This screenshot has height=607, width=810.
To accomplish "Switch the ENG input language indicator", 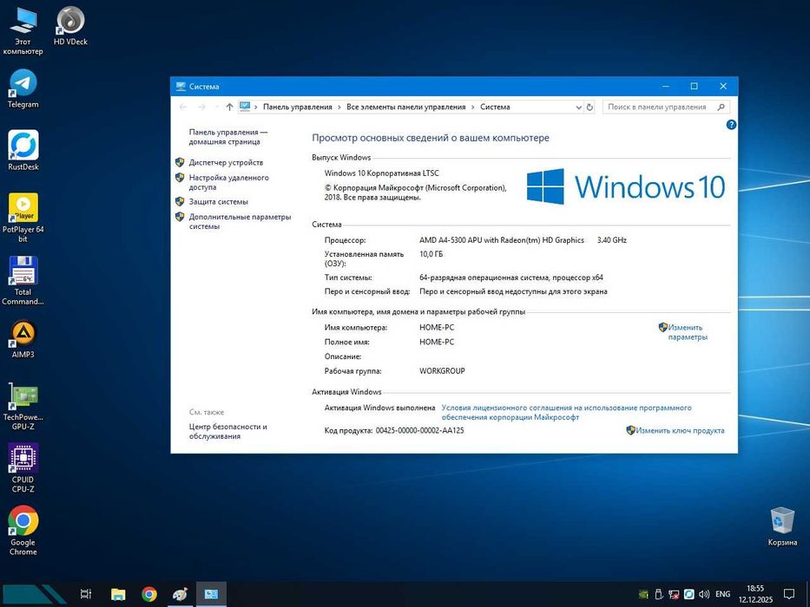I will (x=722, y=594).
